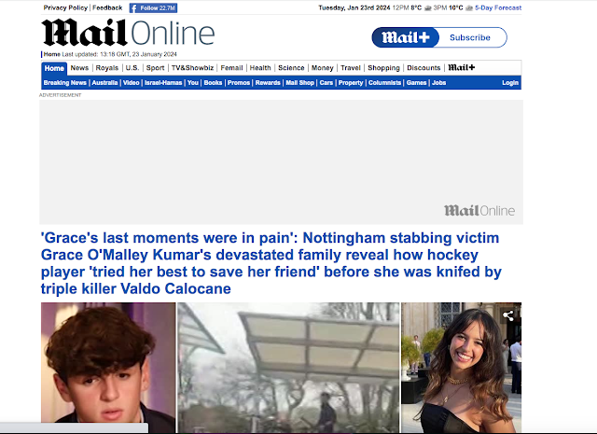
Task: Click the Mail+ badge beside Subscribe
Action: click(406, 37)
